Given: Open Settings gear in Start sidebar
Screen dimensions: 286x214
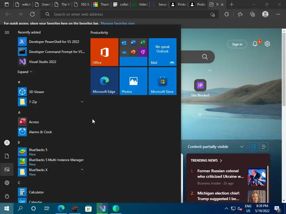Looking at the screenshot, I should (x=7, y=183).
